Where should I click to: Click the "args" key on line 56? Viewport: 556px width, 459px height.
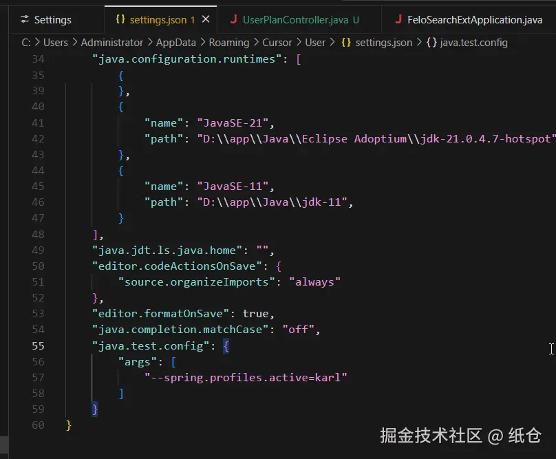tap(137, 362)
